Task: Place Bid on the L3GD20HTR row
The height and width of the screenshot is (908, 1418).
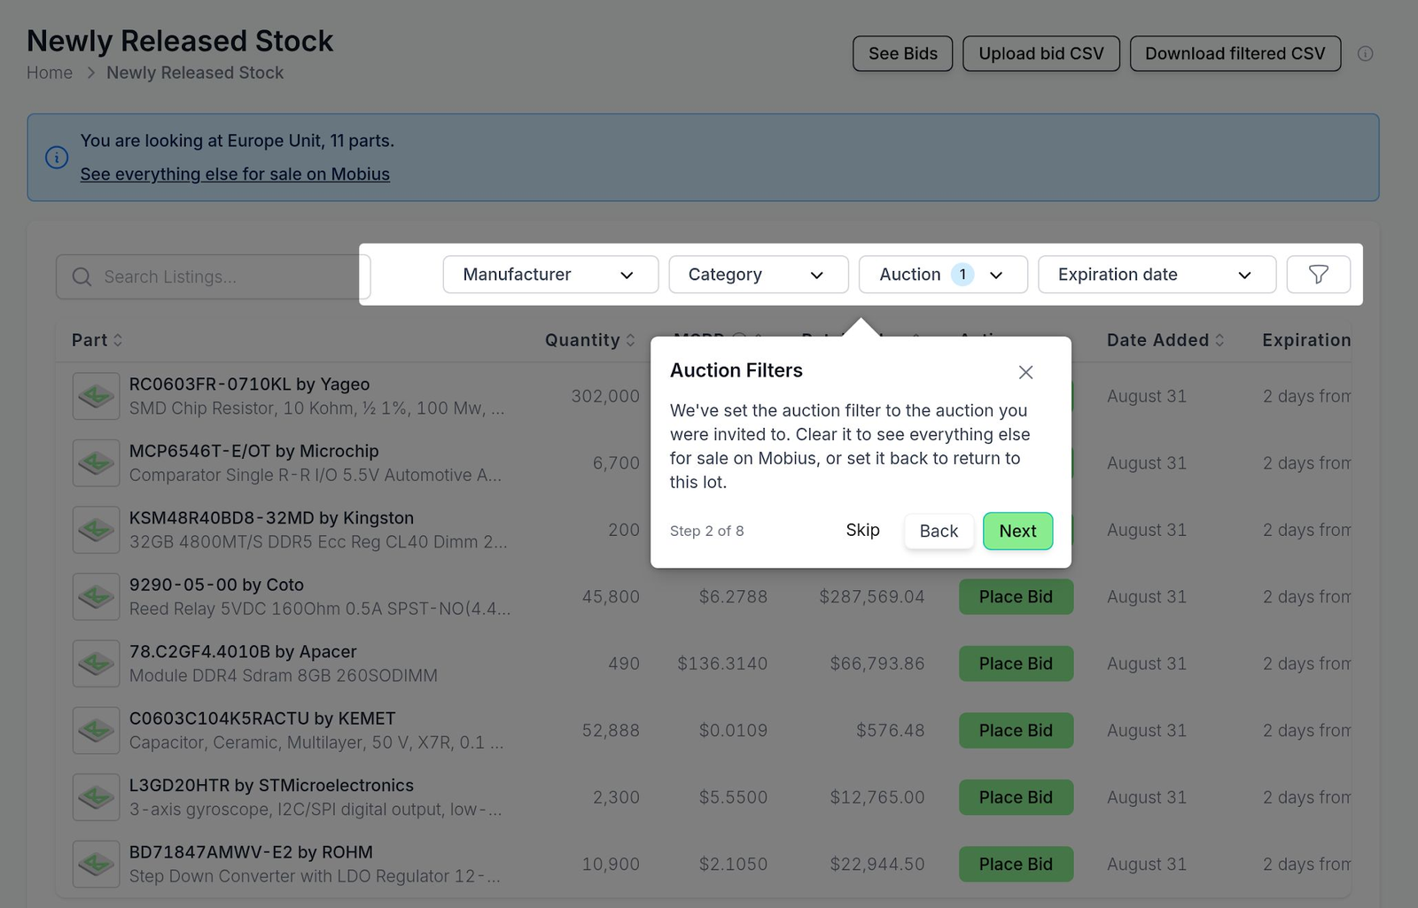Action: click(1016, 797)
